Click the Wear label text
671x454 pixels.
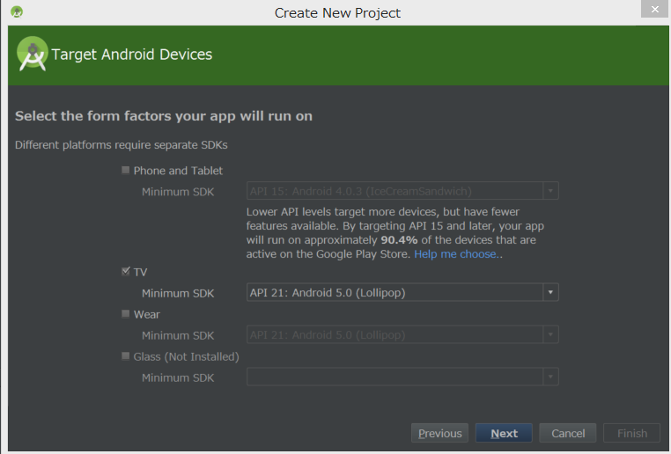coord(147,315)
